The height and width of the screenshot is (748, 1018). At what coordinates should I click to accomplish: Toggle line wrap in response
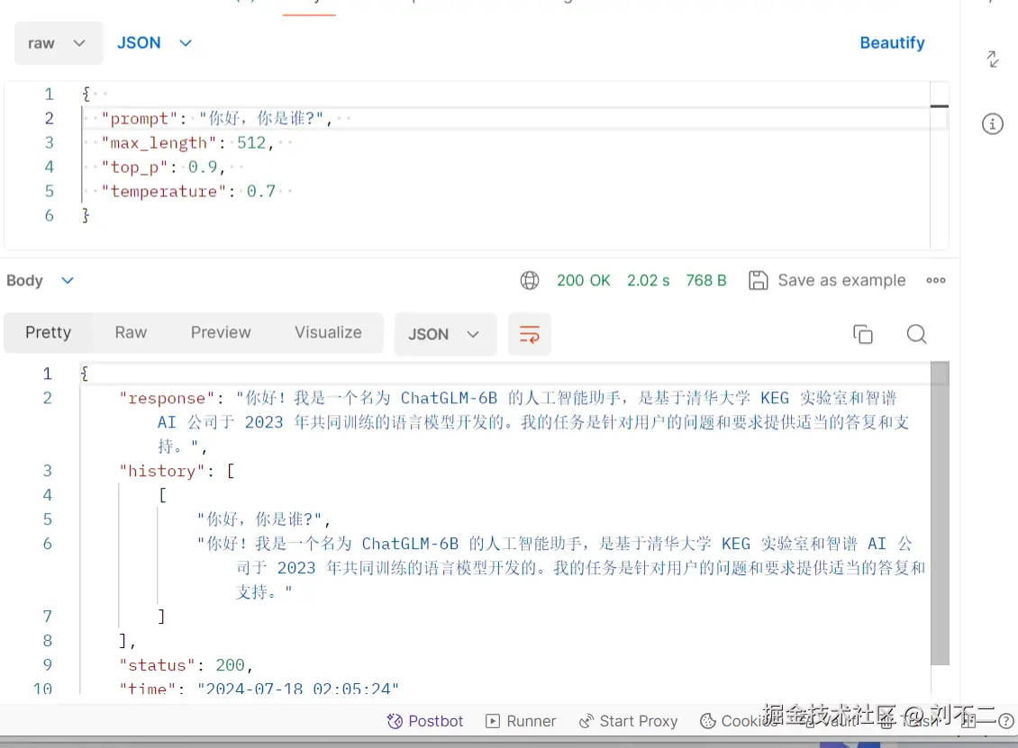coord(529,334)
